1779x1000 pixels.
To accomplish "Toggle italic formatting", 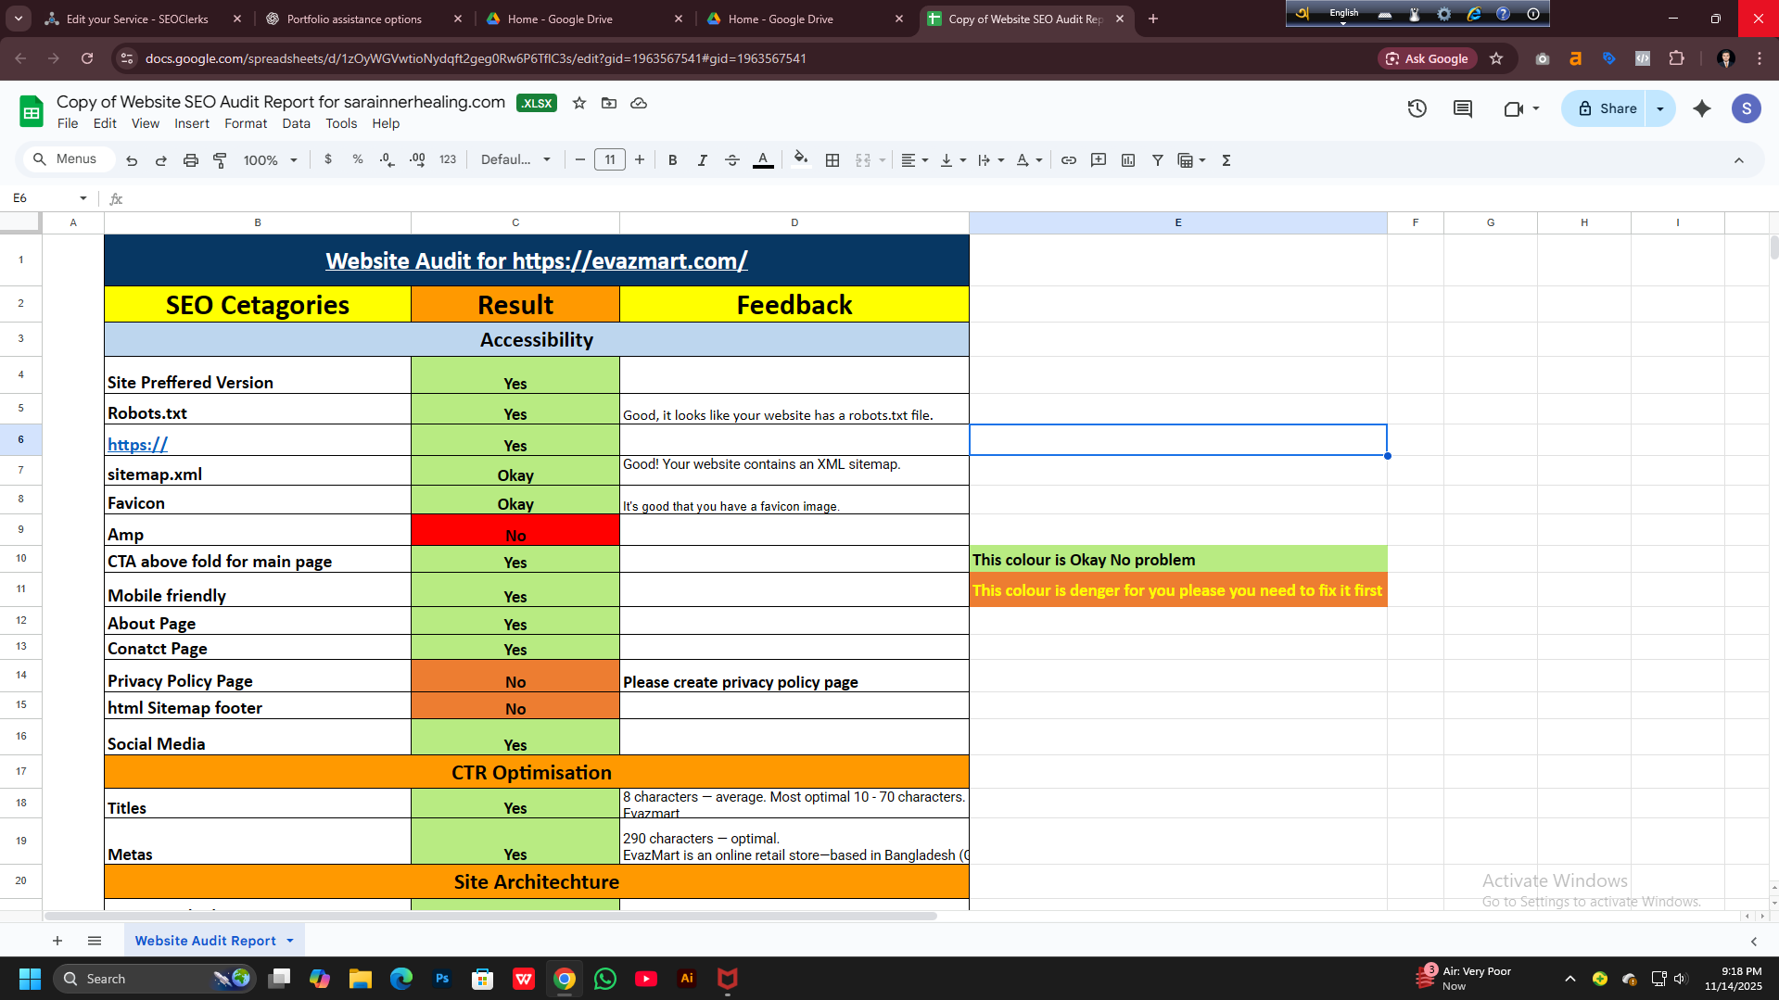I will (x=702, y=160).
